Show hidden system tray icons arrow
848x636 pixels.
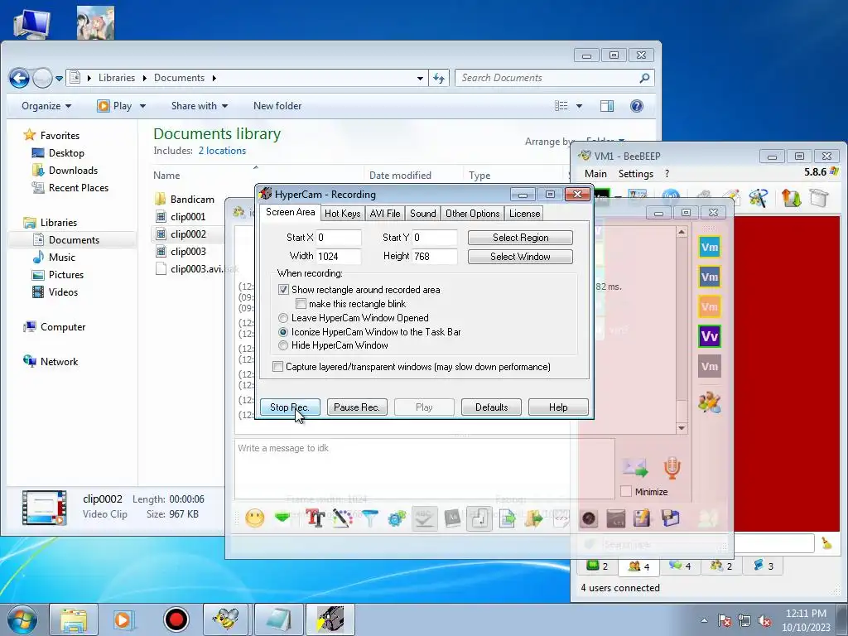[704, 620]
